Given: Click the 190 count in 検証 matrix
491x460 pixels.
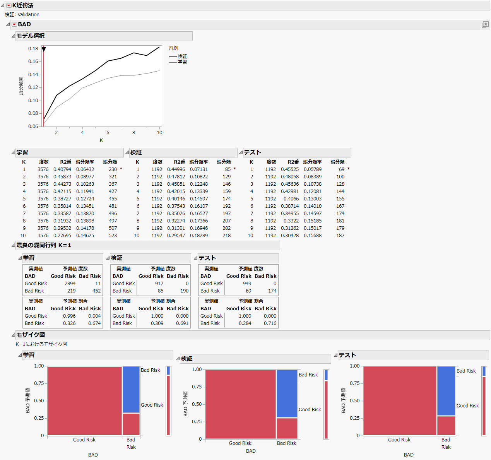Looking at the screenshot, I should tap(185, 291).
